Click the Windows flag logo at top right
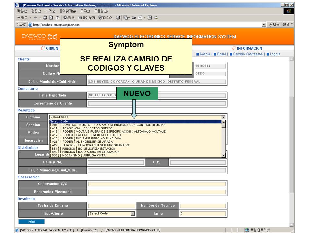Screen dimensions: 311x233 point(289,11)
